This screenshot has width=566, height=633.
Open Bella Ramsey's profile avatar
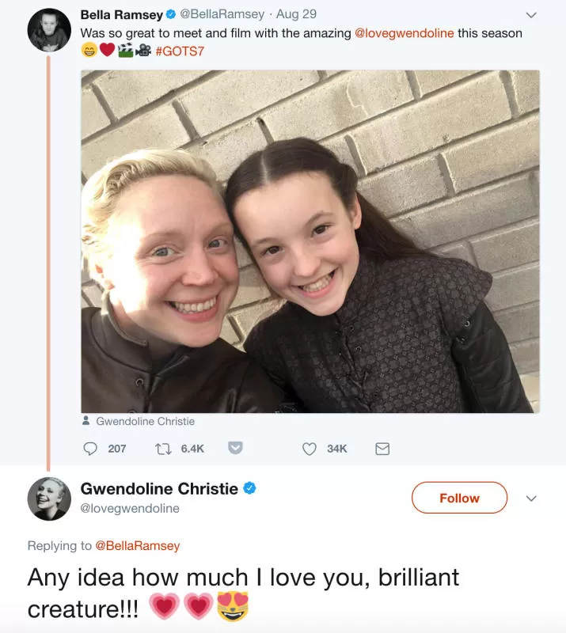pos(49,31)
